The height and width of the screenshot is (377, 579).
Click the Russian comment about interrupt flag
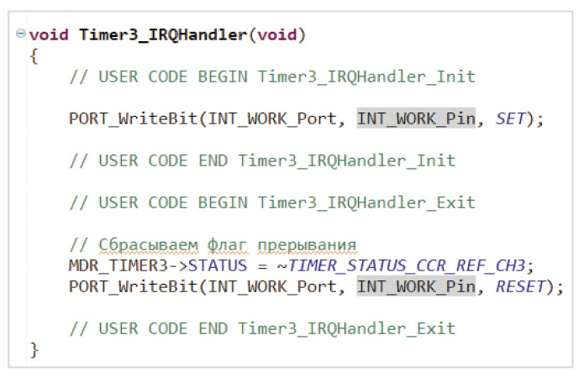click(213, 245)
